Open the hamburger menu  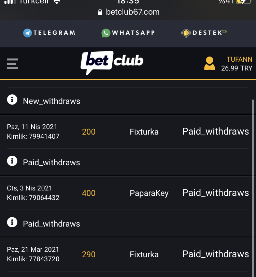pos(12,64)
